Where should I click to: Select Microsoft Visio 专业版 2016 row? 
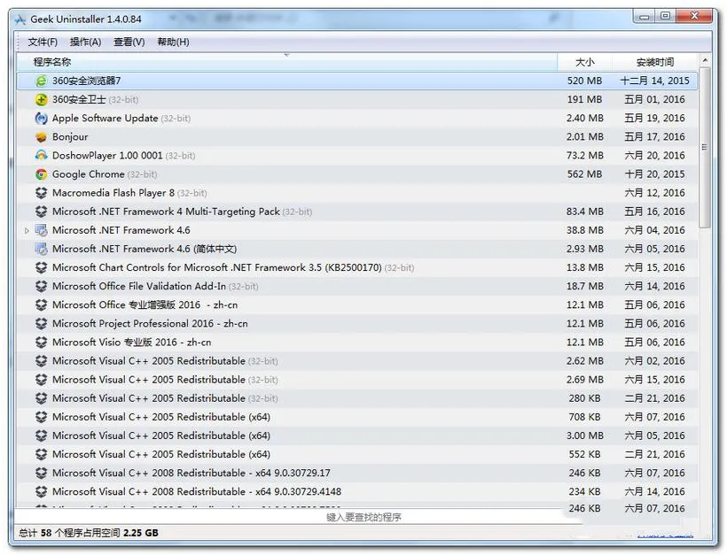tap(357, 342)
